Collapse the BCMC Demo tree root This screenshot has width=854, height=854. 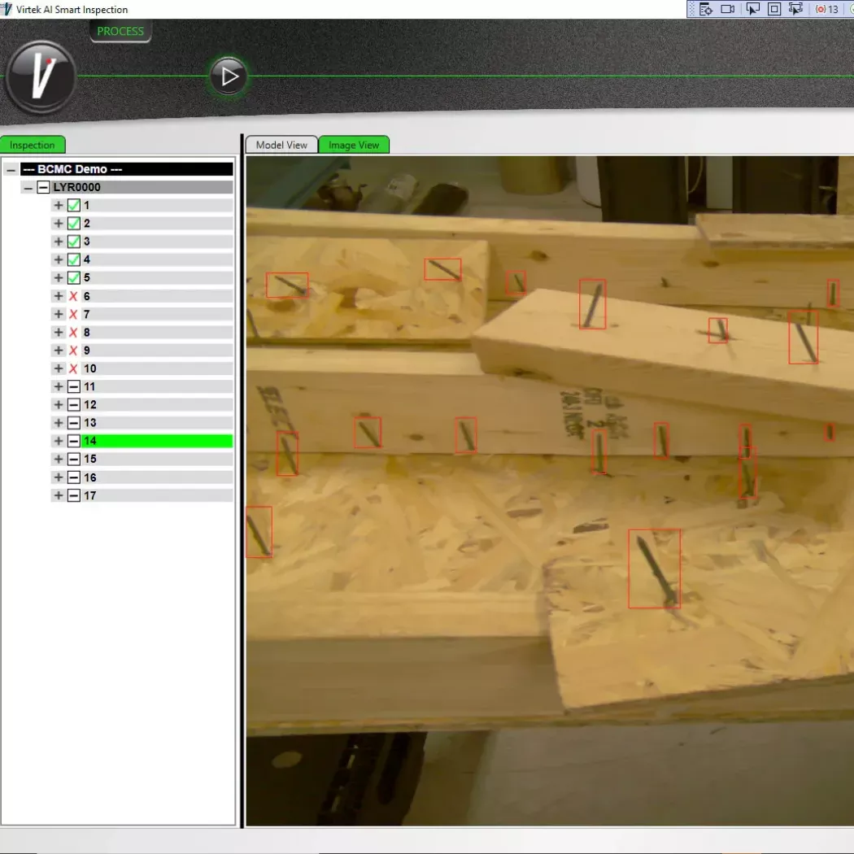(11, 169)
